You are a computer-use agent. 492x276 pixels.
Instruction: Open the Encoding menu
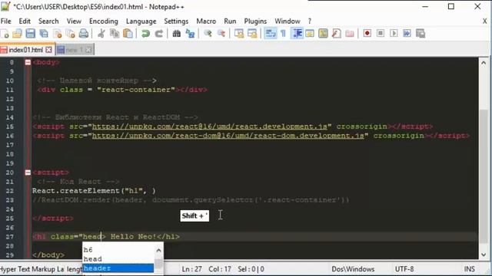104,21
